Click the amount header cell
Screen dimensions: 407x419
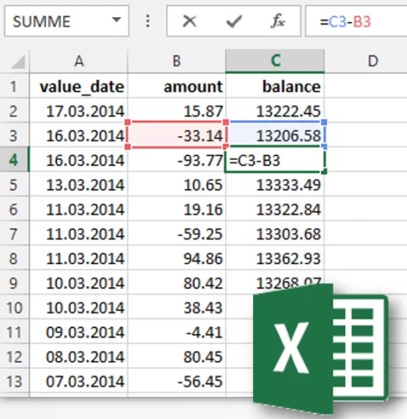[177, 86]
